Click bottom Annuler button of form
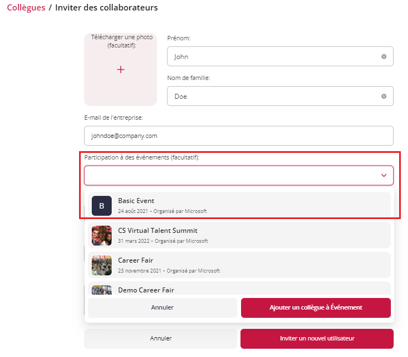Image resolution: width=408 pixels, height=357 pixels. [160, 339]
